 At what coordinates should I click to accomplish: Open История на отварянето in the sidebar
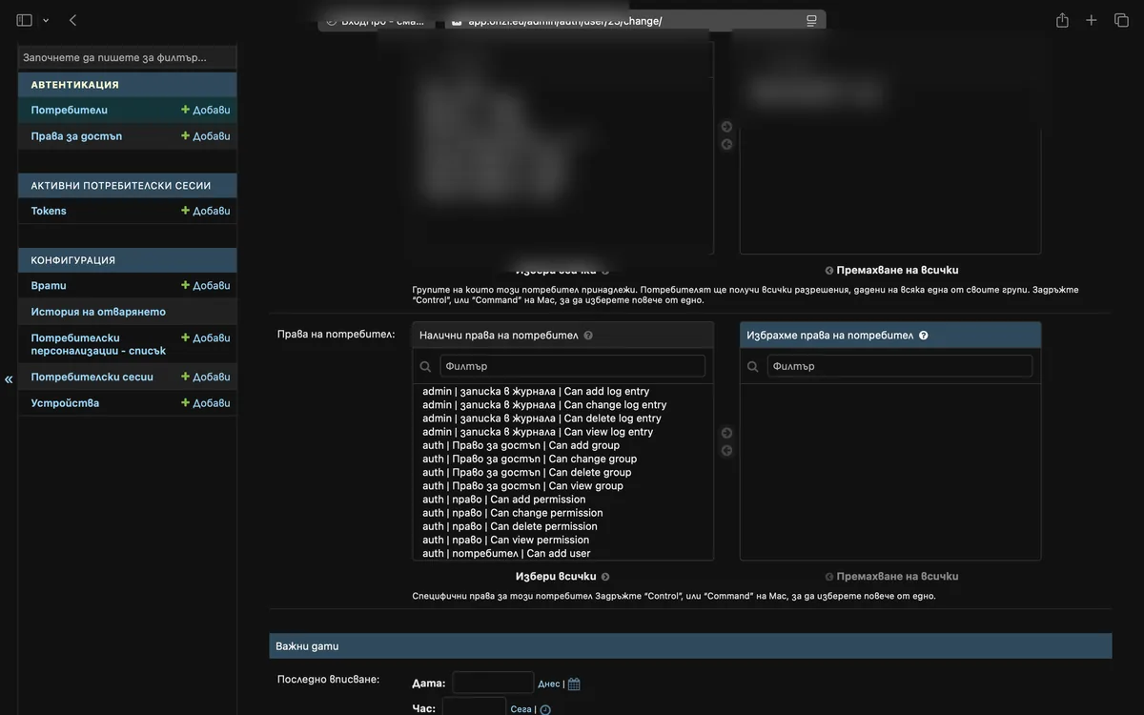(98, 312)
